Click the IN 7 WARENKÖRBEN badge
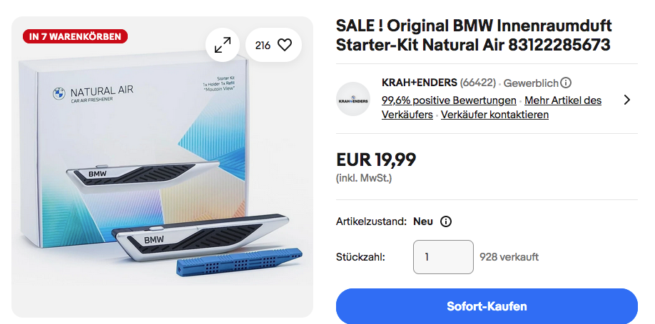Screen dimensions: 655x324 point(76,36)
